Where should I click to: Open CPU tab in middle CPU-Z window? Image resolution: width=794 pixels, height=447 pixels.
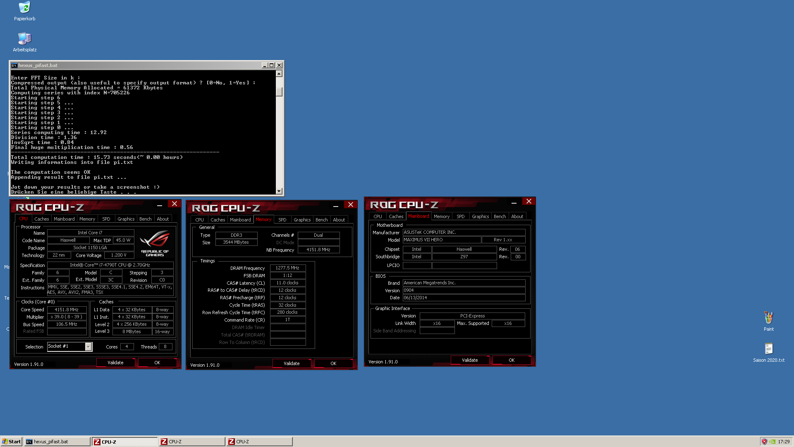(199, 220)
